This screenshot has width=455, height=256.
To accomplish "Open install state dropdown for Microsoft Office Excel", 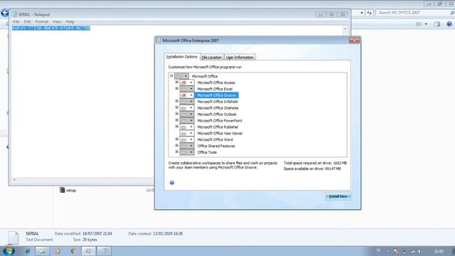I will tap(187, 89).
